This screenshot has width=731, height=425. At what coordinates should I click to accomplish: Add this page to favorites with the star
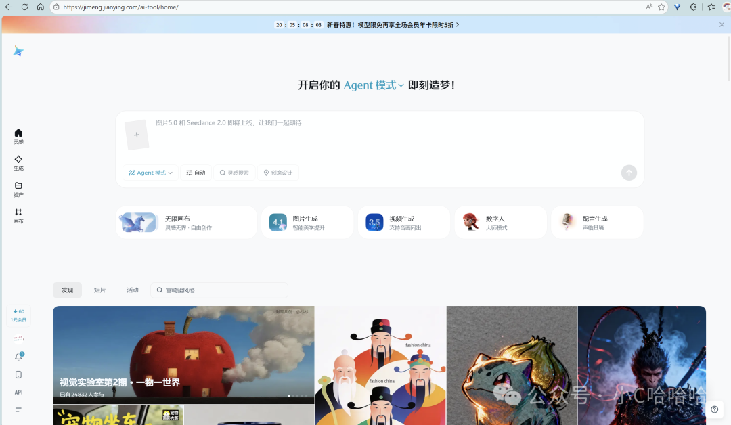click(x=661, y=7)
